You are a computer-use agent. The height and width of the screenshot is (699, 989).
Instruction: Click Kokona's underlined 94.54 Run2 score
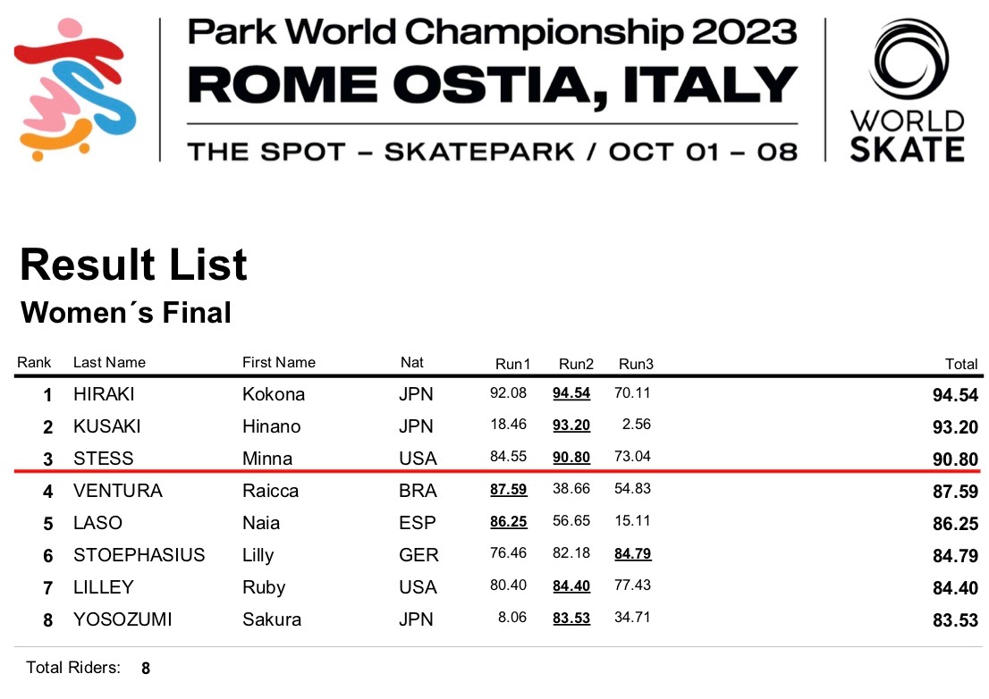coord(571,393)
